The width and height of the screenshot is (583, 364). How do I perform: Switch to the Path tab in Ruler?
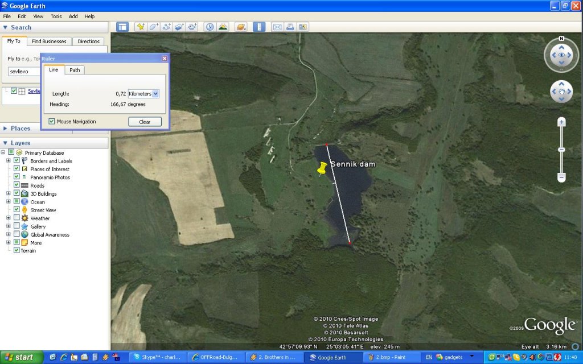75,70
